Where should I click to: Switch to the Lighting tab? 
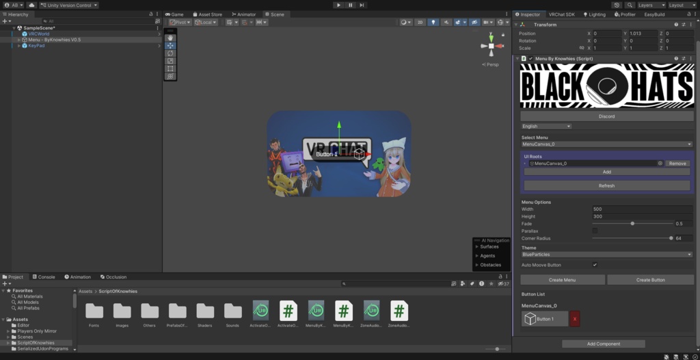pos(594,14)
